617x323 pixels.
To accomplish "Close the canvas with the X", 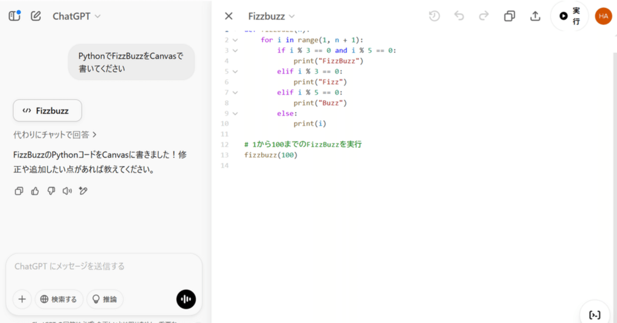I will click(x=228, y=16).
